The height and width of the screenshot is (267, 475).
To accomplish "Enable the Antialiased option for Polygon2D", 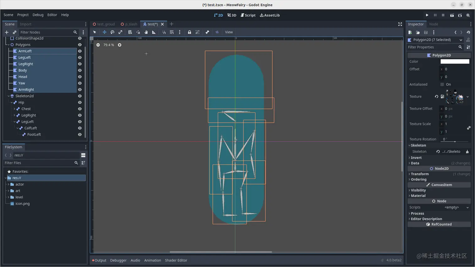I will coord(442,84).
